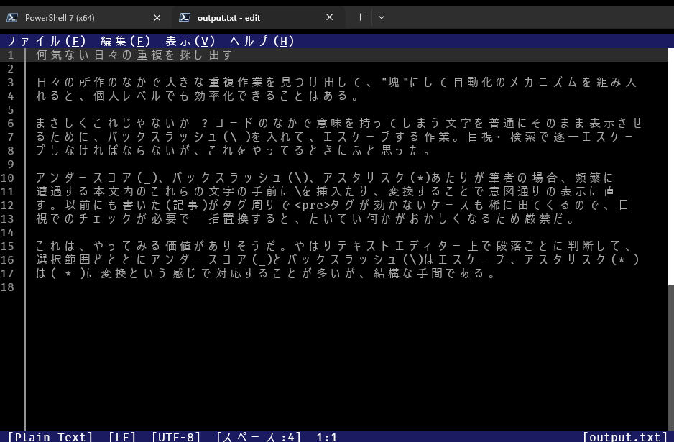Click the lower vertical scrollbar track

coord(671,357)
